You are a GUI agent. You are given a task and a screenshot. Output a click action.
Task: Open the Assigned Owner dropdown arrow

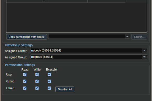pyautogui.click(x=144, y=51)
